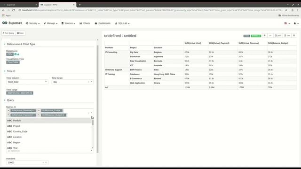Click the gray row count badge

pos(246,36)
